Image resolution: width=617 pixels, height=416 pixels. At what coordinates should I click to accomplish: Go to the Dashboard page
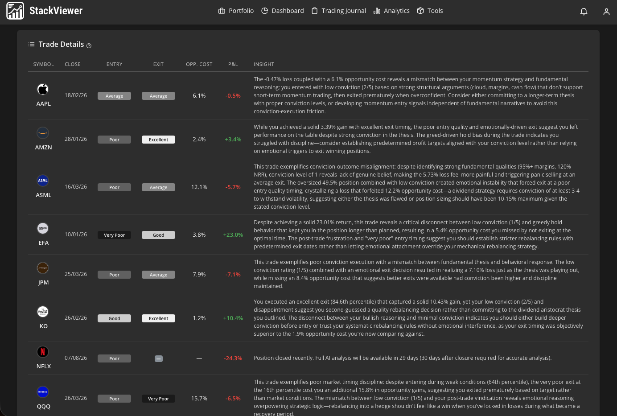tap(283, 11)
